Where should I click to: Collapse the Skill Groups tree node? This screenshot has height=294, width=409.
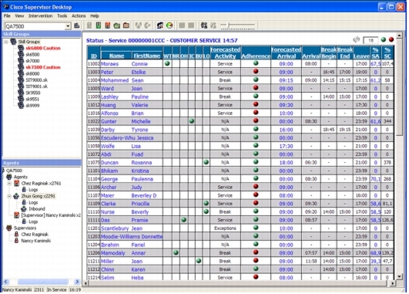pos(5,42)
